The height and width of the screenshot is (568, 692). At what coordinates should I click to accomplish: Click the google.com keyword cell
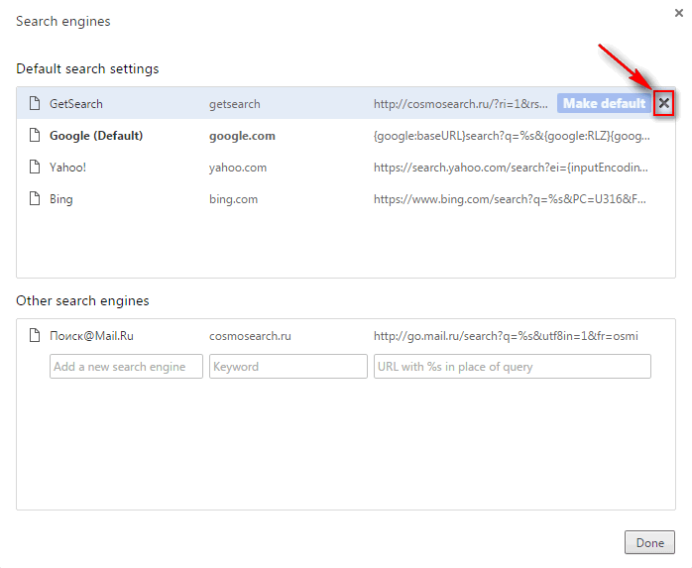coord(242,136)
